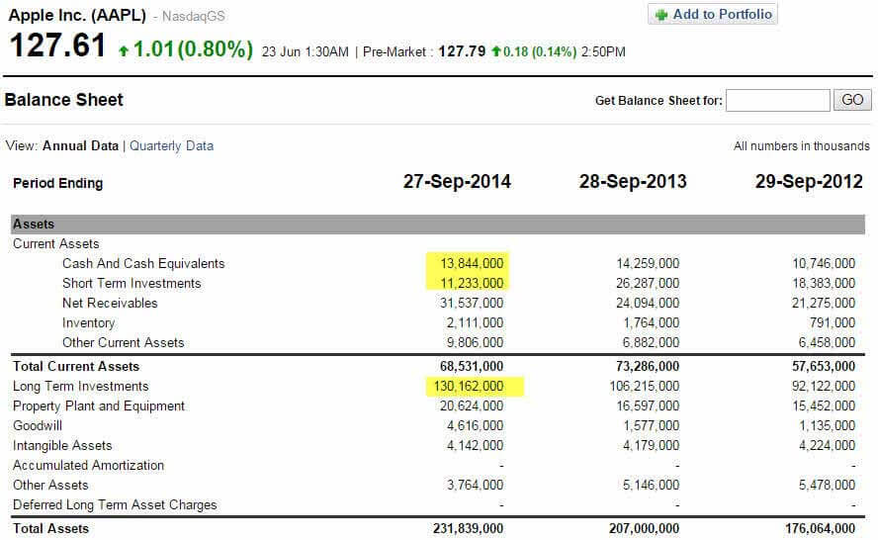Click the total 68,531,000
This screenshot has width=878, height=540.
pos(472,366)
